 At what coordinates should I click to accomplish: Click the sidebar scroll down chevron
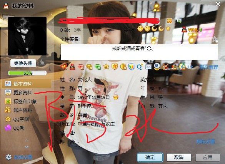[x=27, y=147]
